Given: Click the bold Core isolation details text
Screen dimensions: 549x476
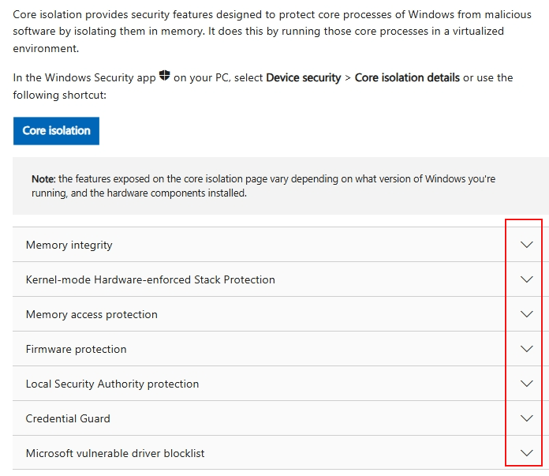Looking at the screenshot, I should click(x=407, y=77).
